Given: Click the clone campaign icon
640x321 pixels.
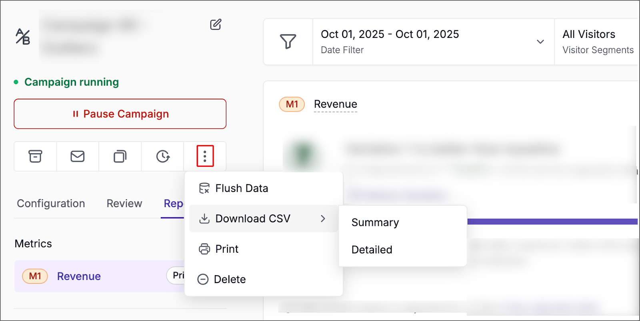Looking at the screenshot, I should point(120,156).
